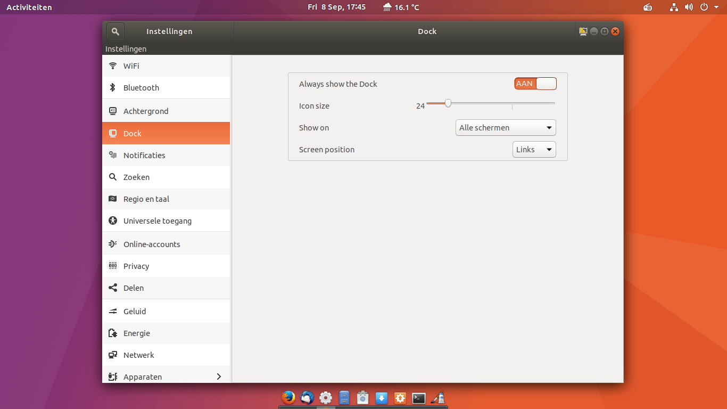
Task: Click the 'Show on' label
Action: coord(314,128)
